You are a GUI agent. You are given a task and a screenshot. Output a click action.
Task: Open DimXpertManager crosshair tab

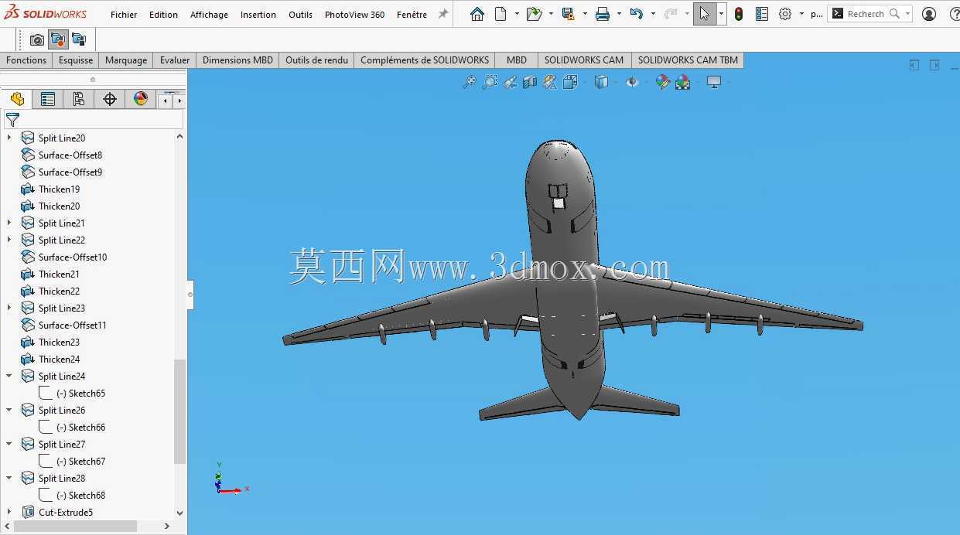pos(110,99)
